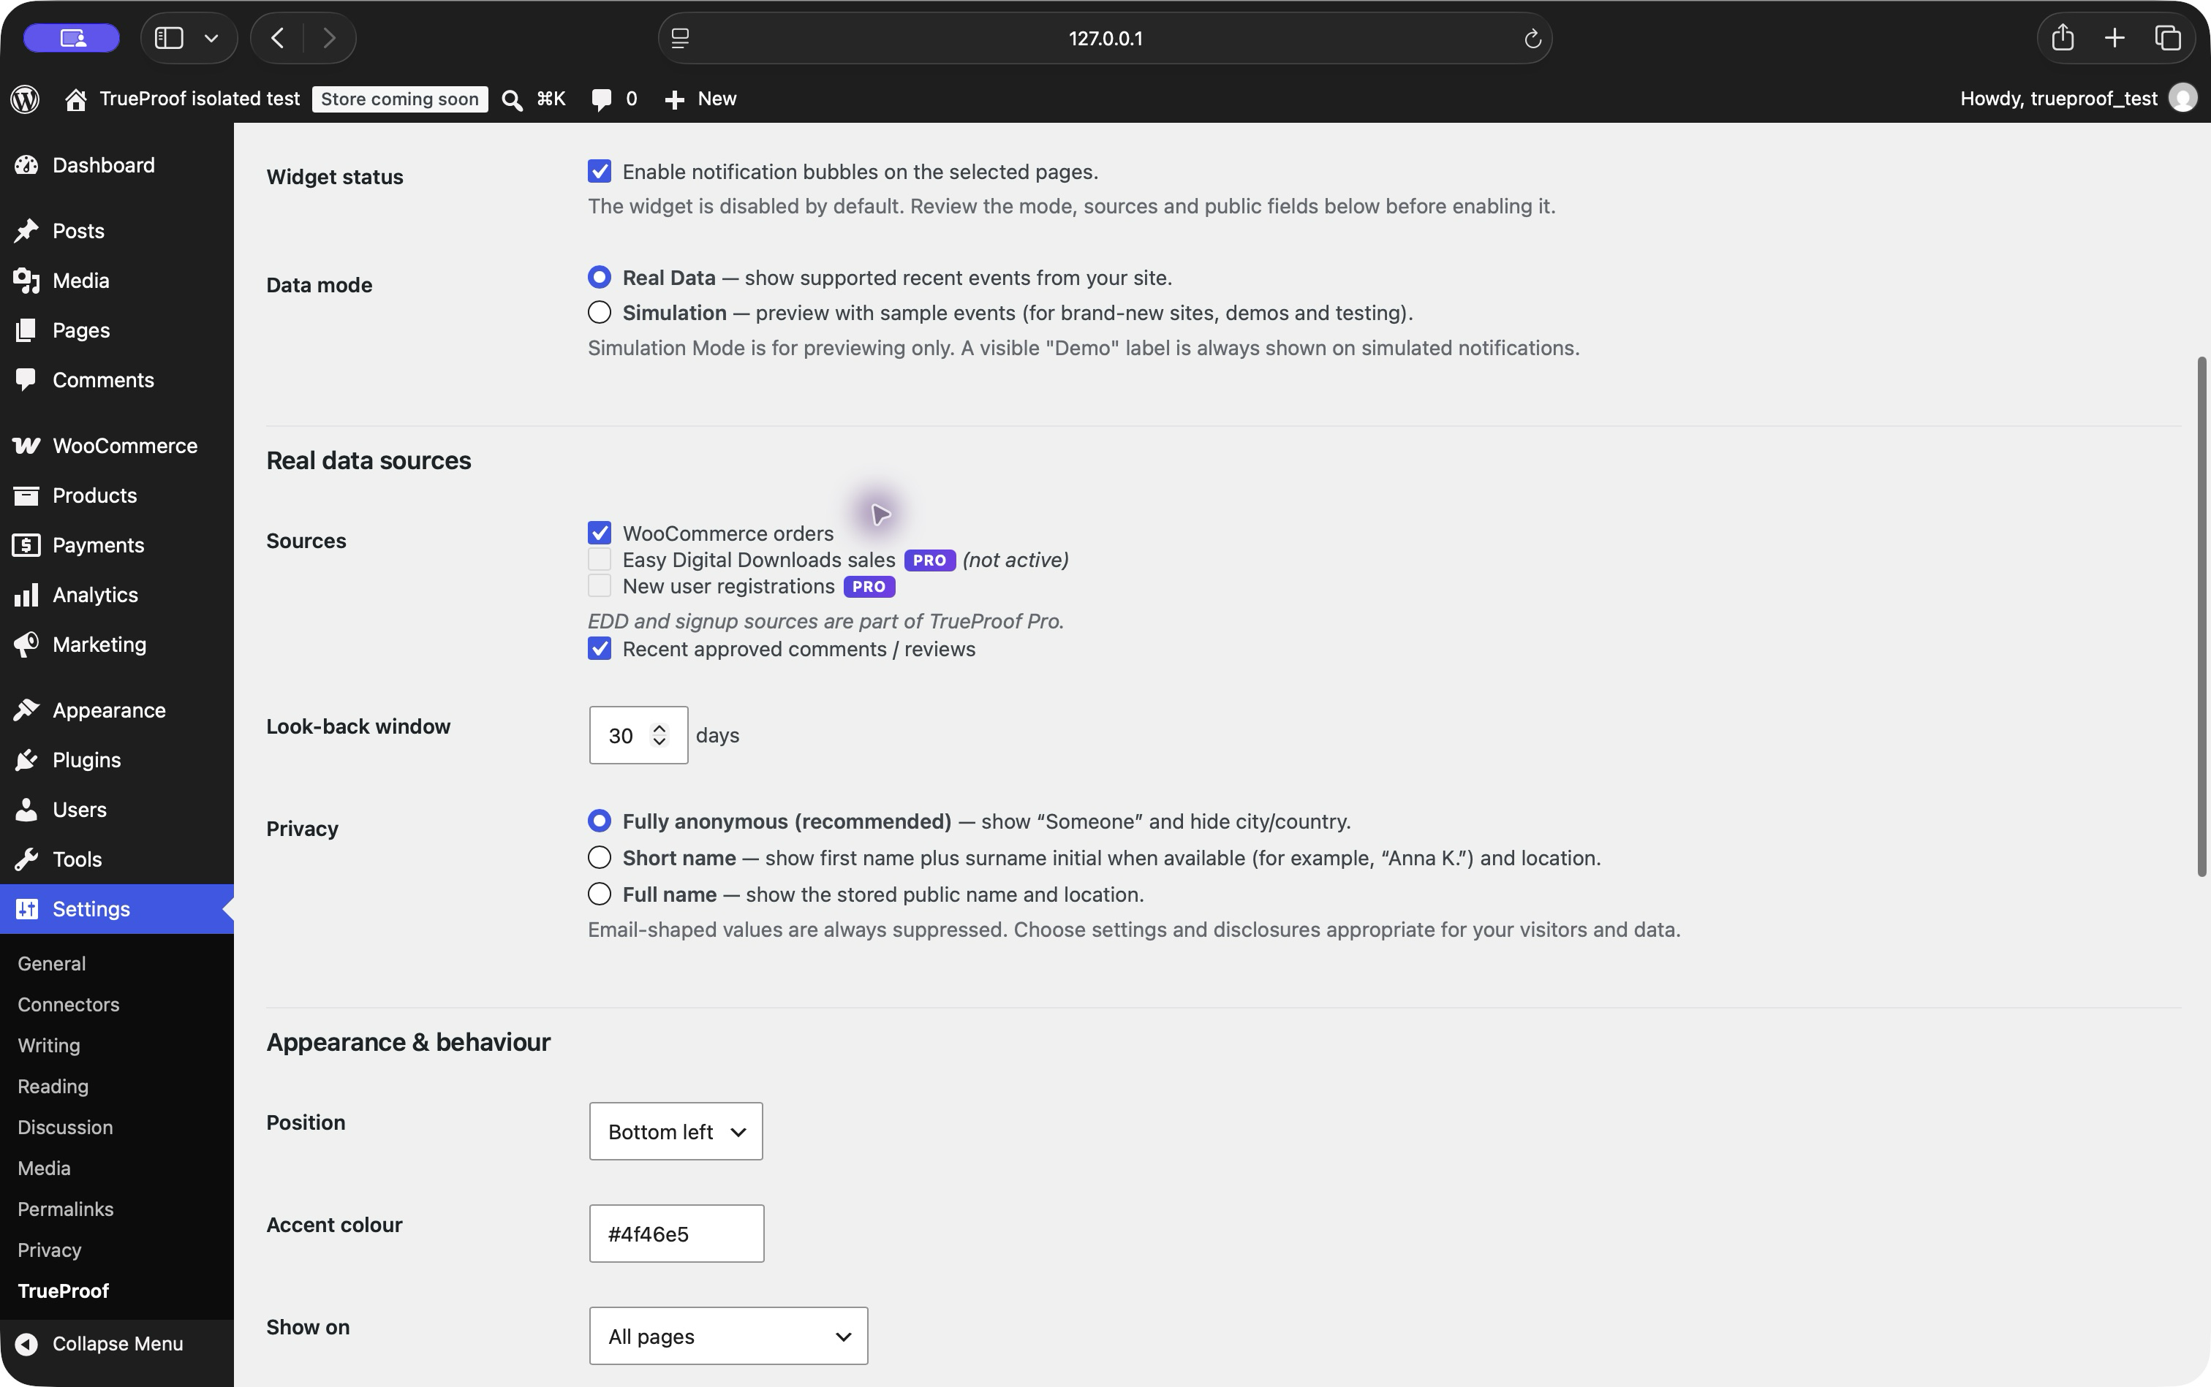Image resolution: width=2211 pixels, height=1387 pixels.
Task: Select Fully anonymous privacy radio
Action: [600, 821]
